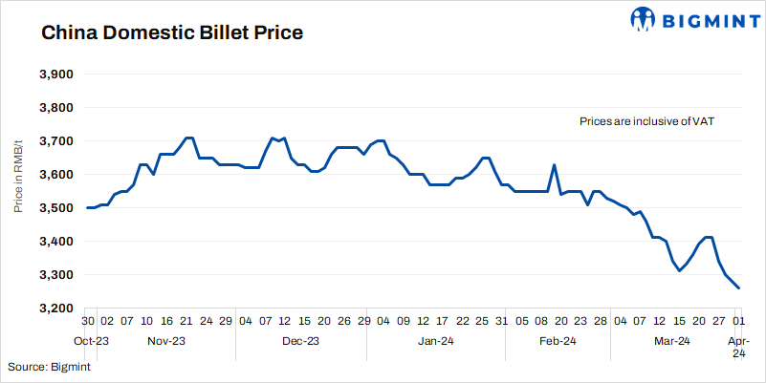Screen dimensions: 766x383
Task: Select the China Domestic Billet Price title
Action: [172, 33]
